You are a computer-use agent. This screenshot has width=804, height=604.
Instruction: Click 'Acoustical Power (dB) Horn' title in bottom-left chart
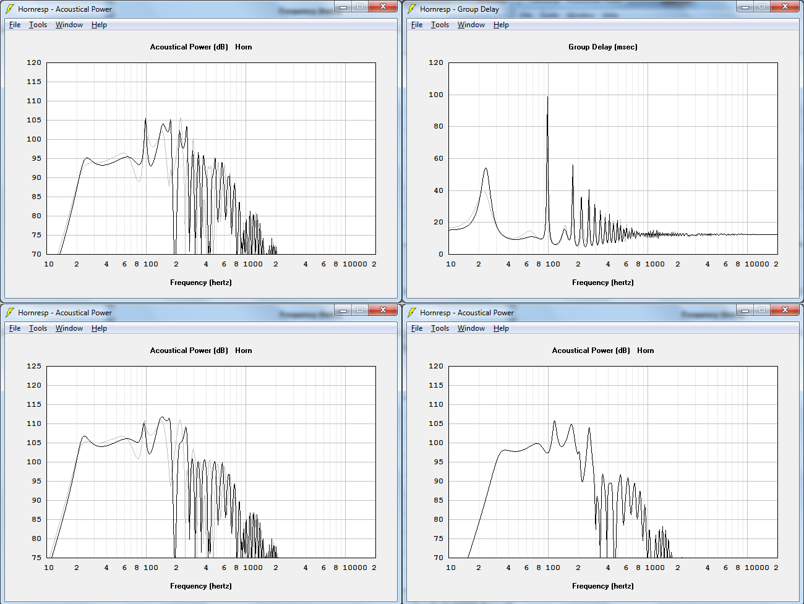pos(201,351)
